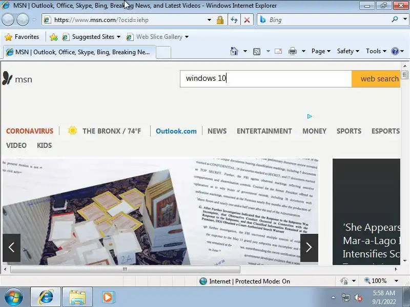
Task: Click the sunny weather icon
Action: pos(72,130)
